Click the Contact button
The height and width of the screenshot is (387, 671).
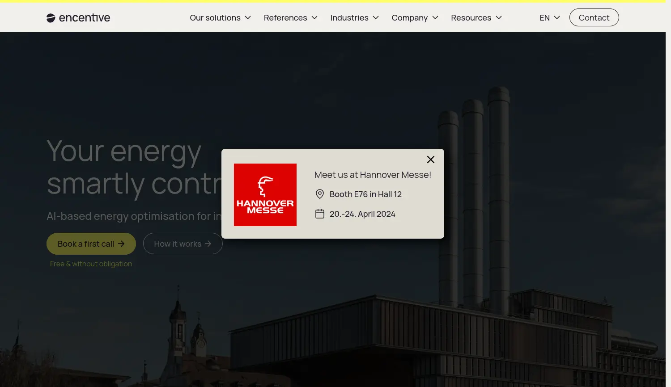coord(594,17)
